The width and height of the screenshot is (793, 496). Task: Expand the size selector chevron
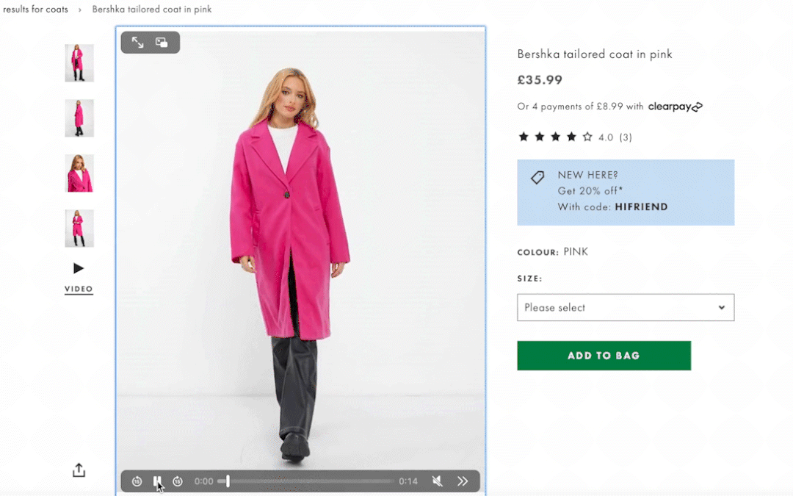(723, 307)
